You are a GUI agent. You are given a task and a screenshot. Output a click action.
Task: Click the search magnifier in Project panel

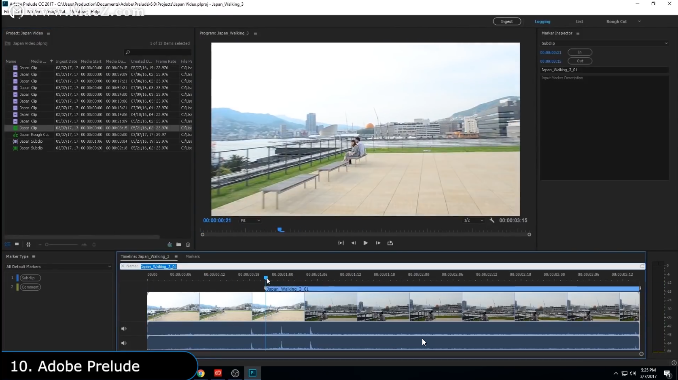(x=127, y=53)
